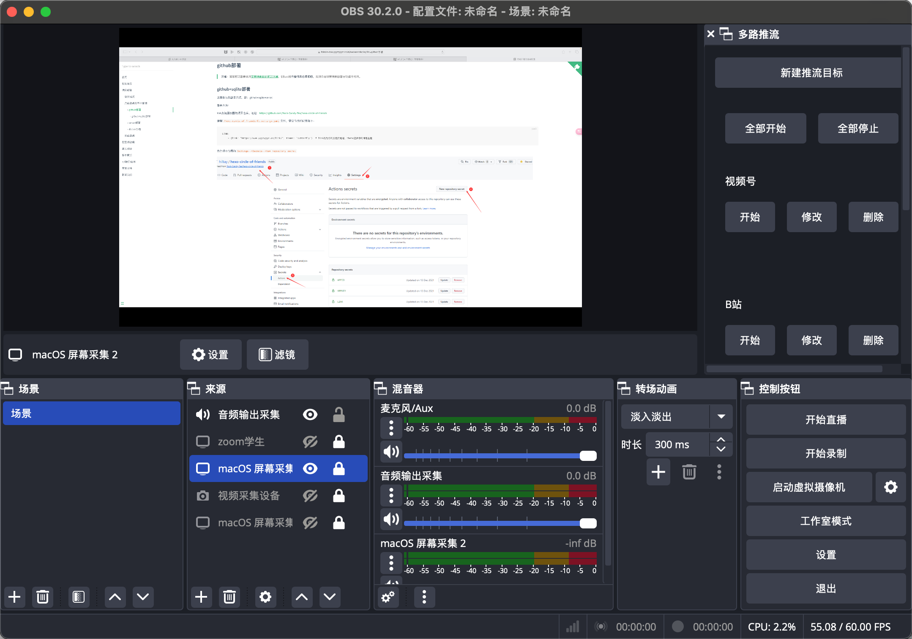Open source properties gear icon
912x639 pixels.
pos(265,597)
